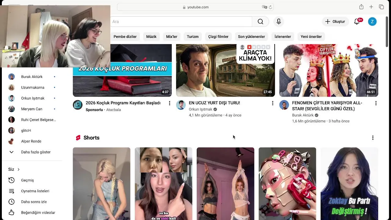Open Daha sonra izle clock icon

tap(11, 202)
